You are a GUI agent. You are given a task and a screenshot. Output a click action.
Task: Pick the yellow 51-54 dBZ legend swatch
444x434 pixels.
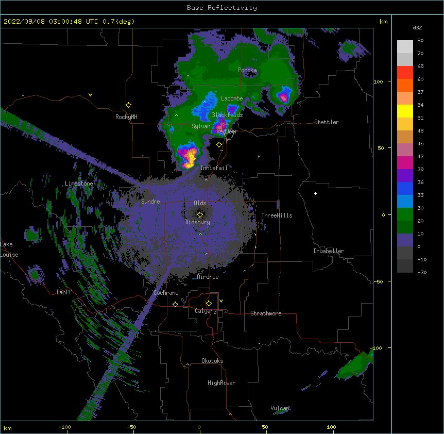pyautogui.click(x=405, y=111)
